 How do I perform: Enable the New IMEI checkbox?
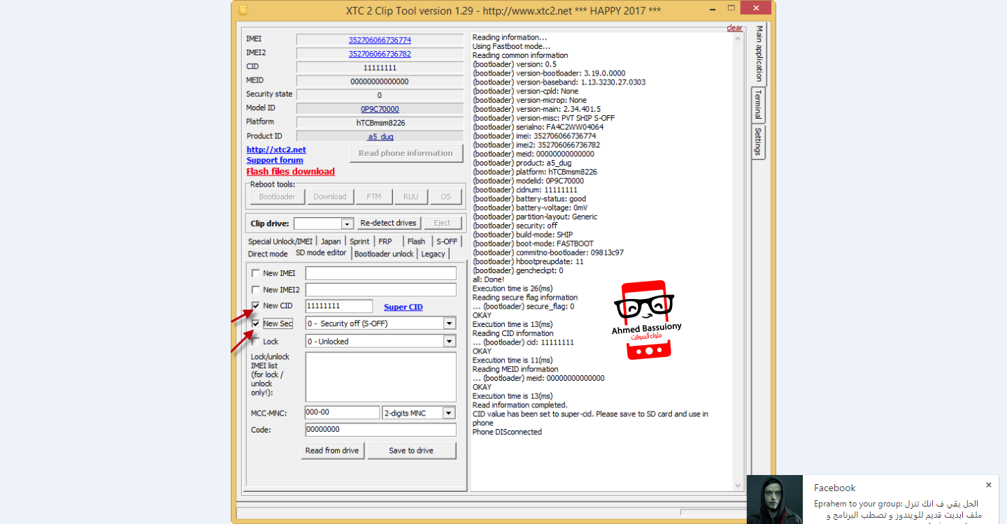[256, 273]
